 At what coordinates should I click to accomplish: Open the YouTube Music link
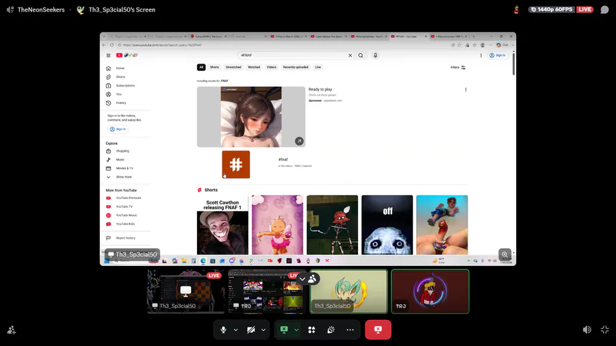127,215
